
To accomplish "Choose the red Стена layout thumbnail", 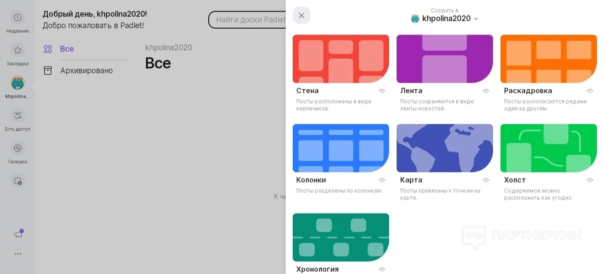I will [341, 59].
